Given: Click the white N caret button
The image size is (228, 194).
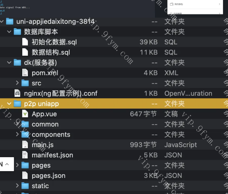Looking at the screenshot, I should (6, 164).
